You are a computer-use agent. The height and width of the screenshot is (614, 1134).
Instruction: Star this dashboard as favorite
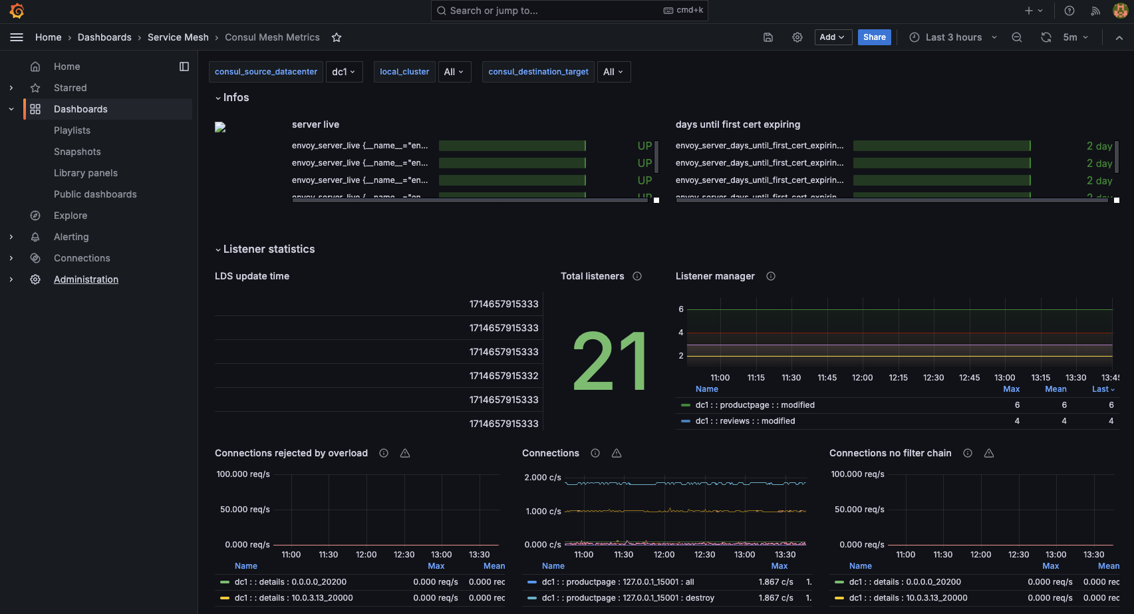[337, 37]
